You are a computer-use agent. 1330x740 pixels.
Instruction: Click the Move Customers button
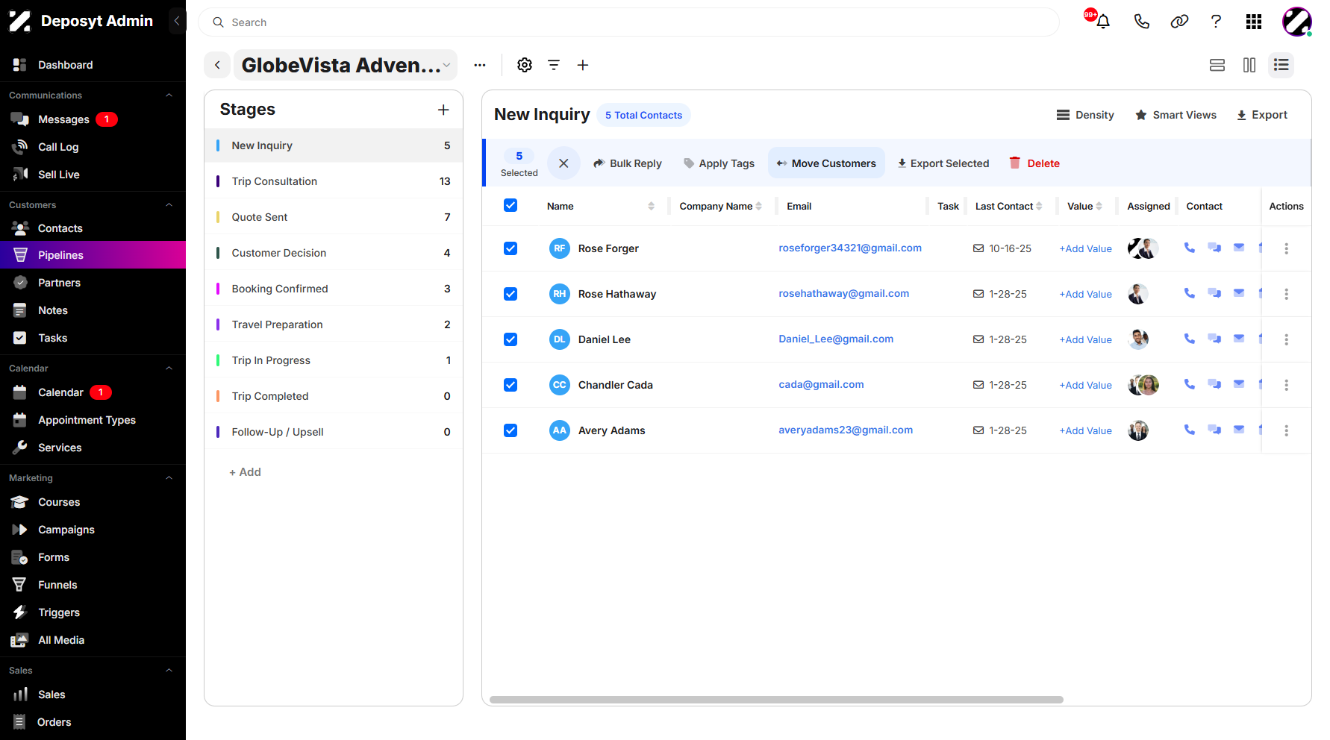click(x=826, y=163)
